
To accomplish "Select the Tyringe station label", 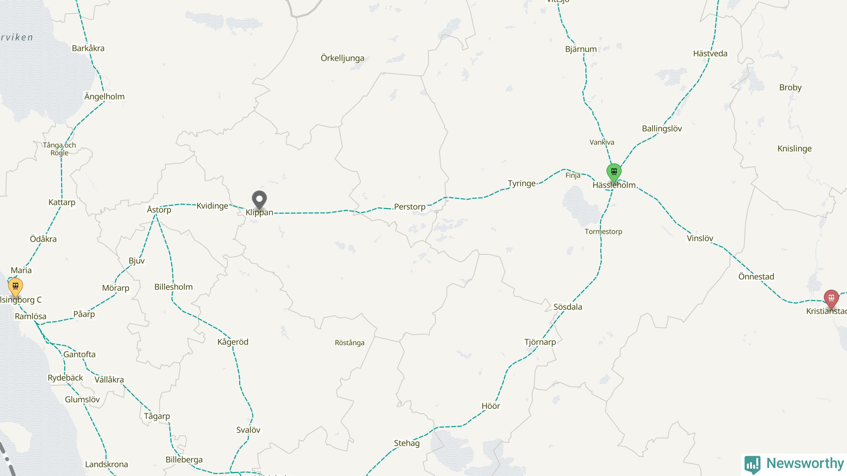I will coord(522,183).
